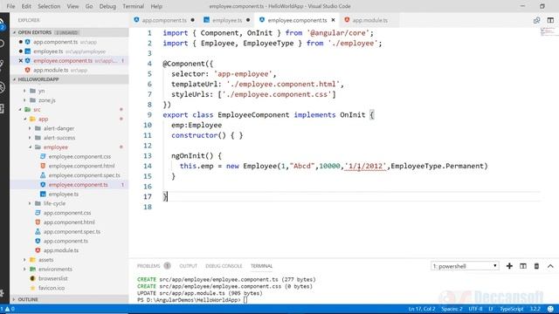Open favicon.ico in the explorer

(52, 288)
